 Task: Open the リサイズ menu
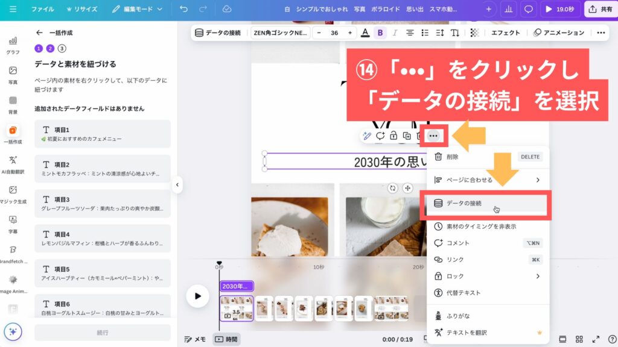[81, 9]
